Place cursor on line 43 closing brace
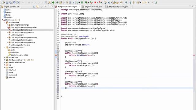This screenshot has width=196, height=110. click(x=61, y=96)
